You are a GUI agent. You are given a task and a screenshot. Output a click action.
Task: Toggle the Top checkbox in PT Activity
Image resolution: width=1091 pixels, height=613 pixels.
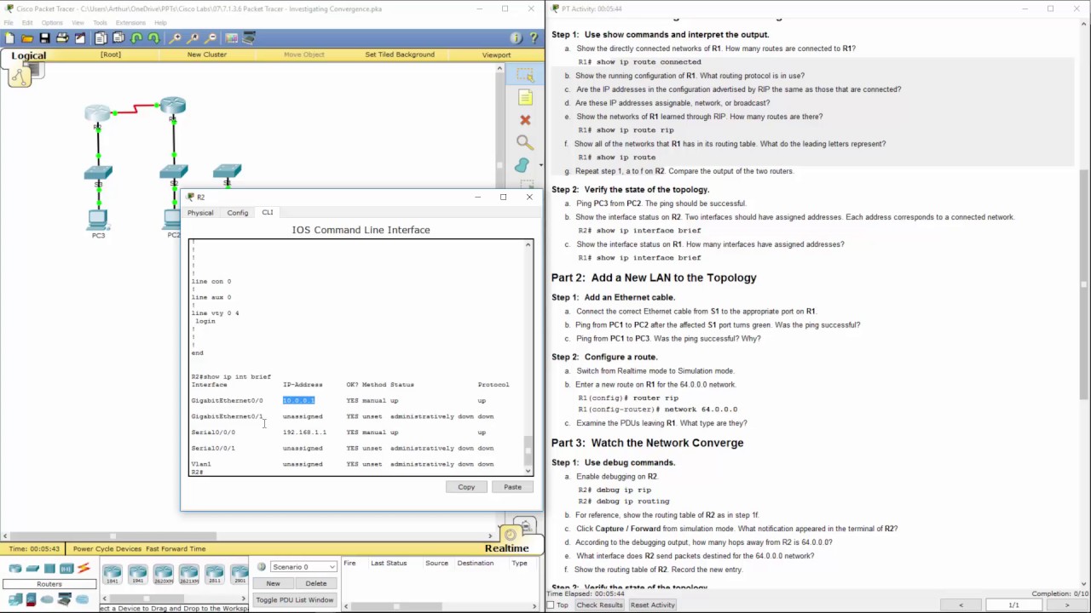(551, 605)
